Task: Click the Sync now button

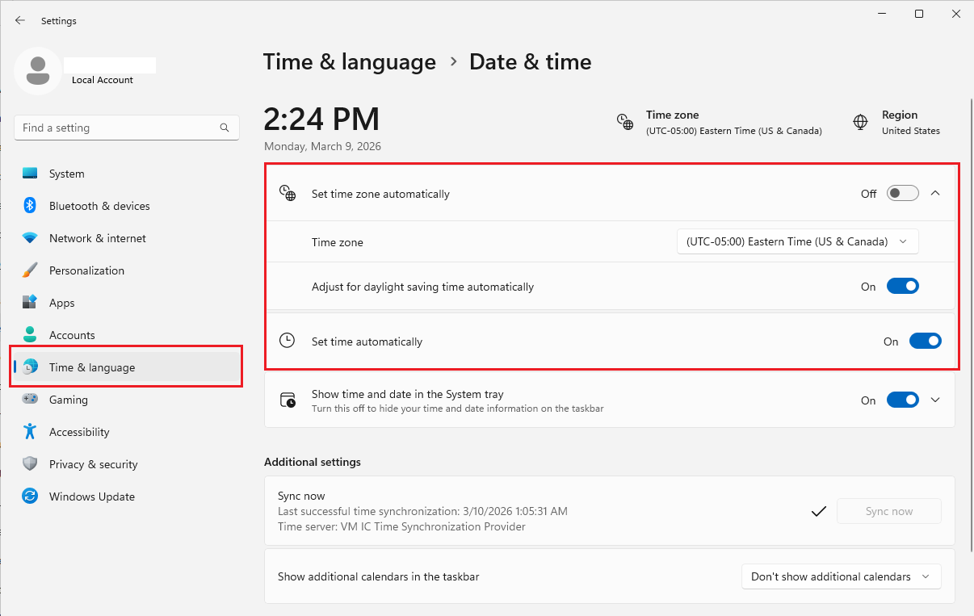Action: point(888,511)
